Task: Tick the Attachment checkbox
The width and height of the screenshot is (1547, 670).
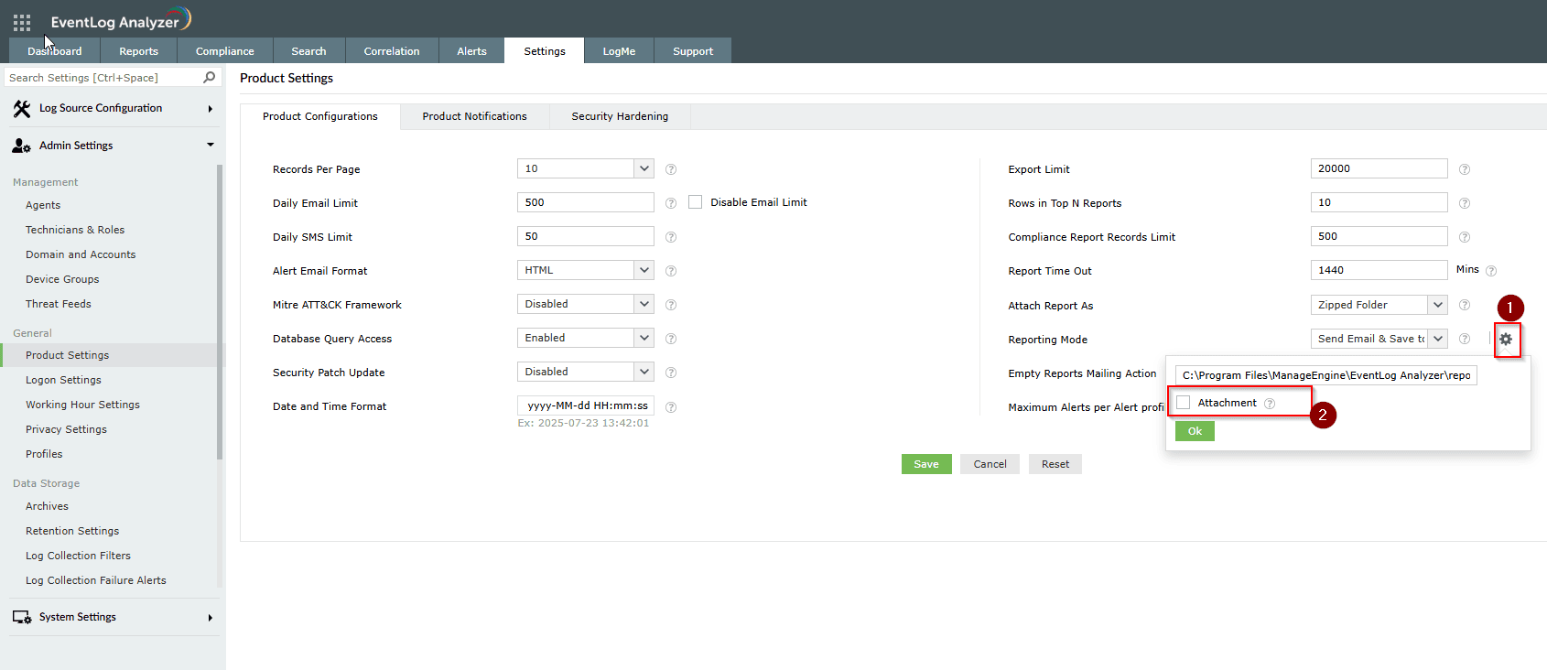Action: pyautogui.click(x=1184, y=403)
